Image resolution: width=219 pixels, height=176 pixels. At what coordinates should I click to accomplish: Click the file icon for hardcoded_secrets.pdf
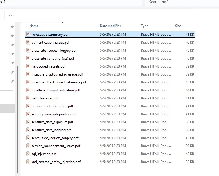coord(28,66)
